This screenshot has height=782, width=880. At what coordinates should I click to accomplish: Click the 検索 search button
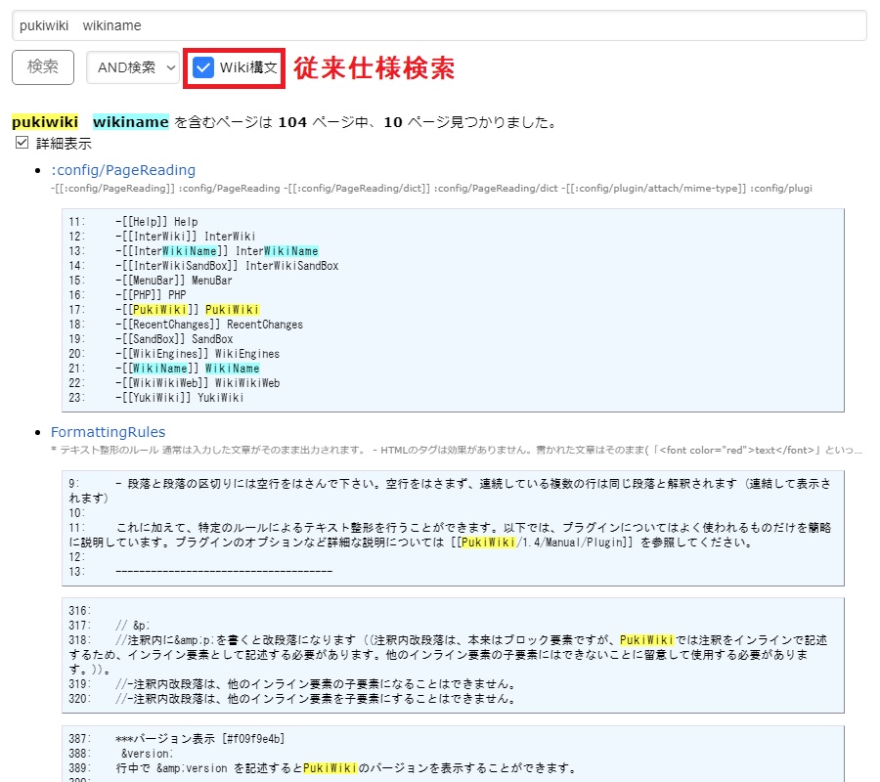[x=42, y=67]
